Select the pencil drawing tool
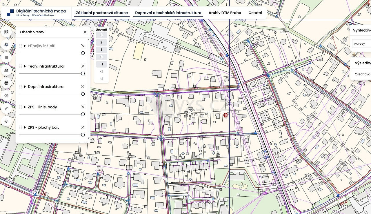Image resolution: width=371 pixels, height=214 pixels. (6, 108)
